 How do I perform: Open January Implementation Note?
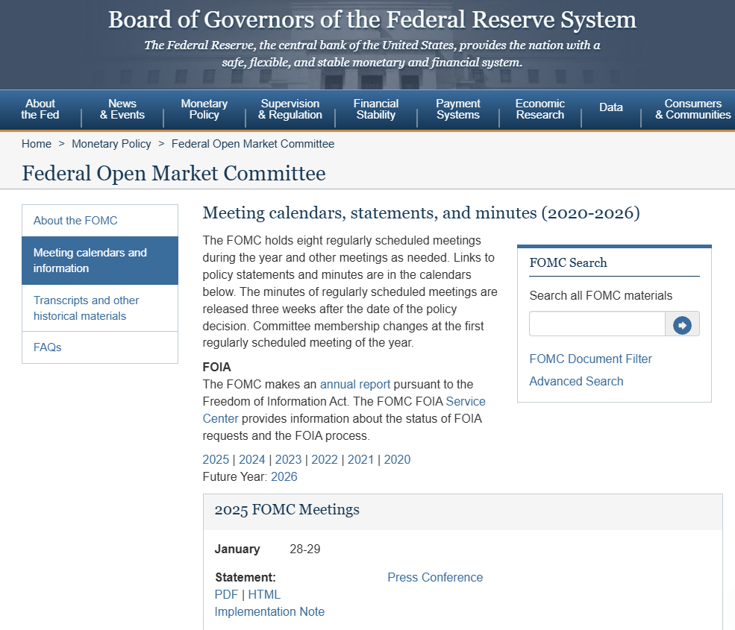[269, 611]
